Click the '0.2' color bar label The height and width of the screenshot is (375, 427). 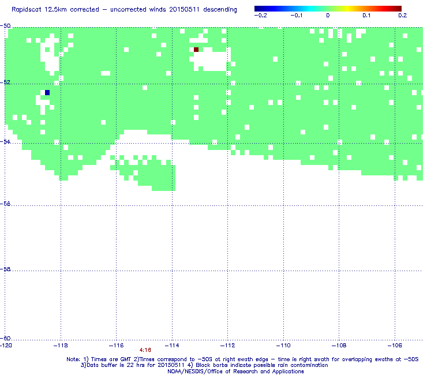tap(403, 16)
